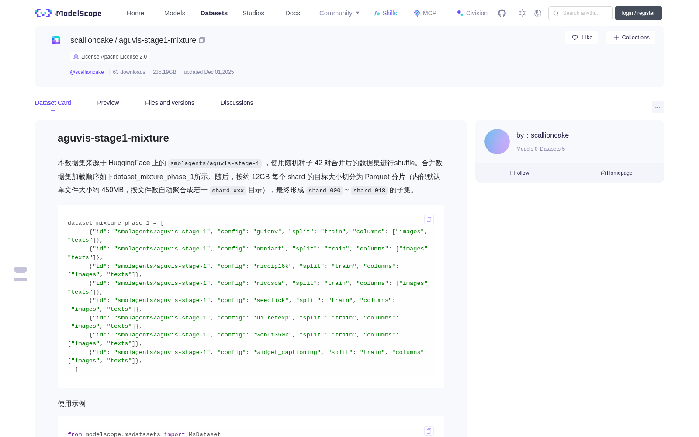Click the scallioncake namespace in title
This screenshot has width=699, height=437.
click(x=91, y=40)
